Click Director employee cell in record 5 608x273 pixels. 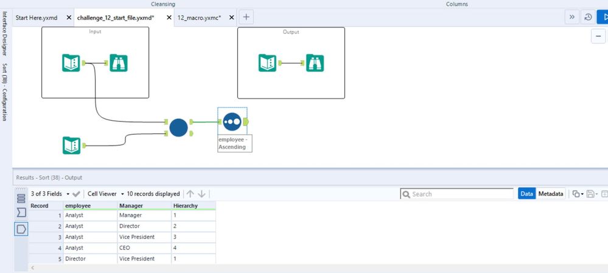[x=90, y=258]
